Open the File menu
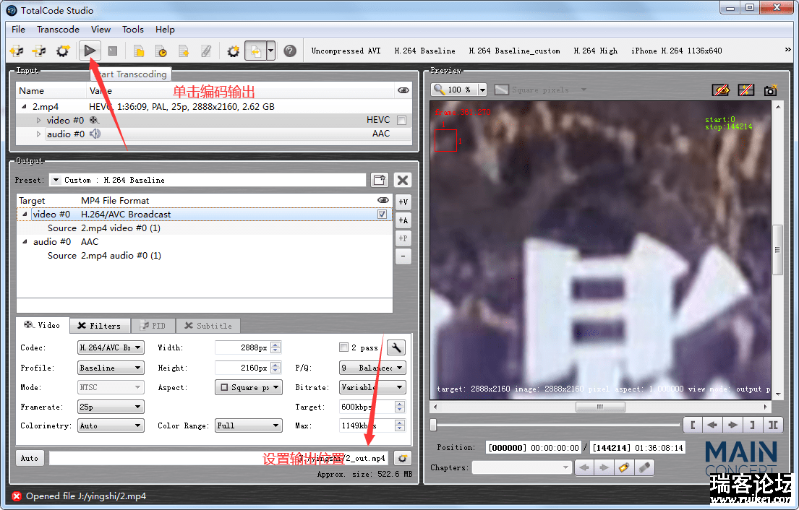Image resolution: width=799 pixels, height=510 pixels. click(x=18, y=30)
